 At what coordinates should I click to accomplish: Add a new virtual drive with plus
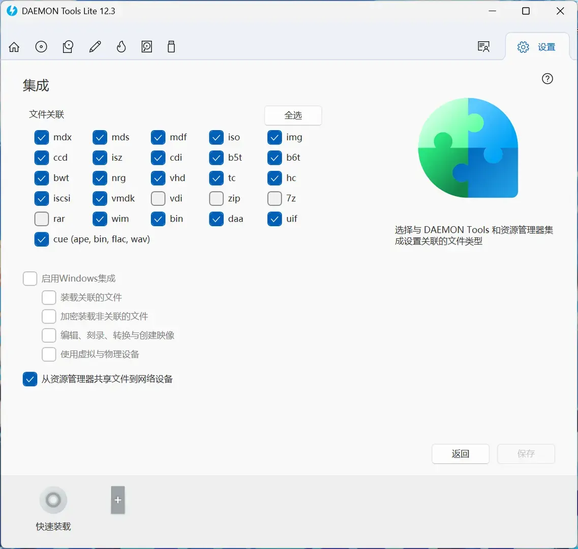[118, 500]
